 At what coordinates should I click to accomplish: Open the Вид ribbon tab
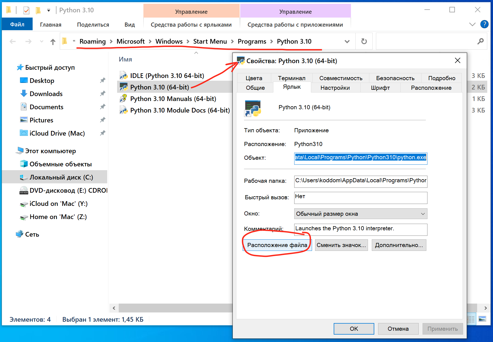(x=130, y=24)
